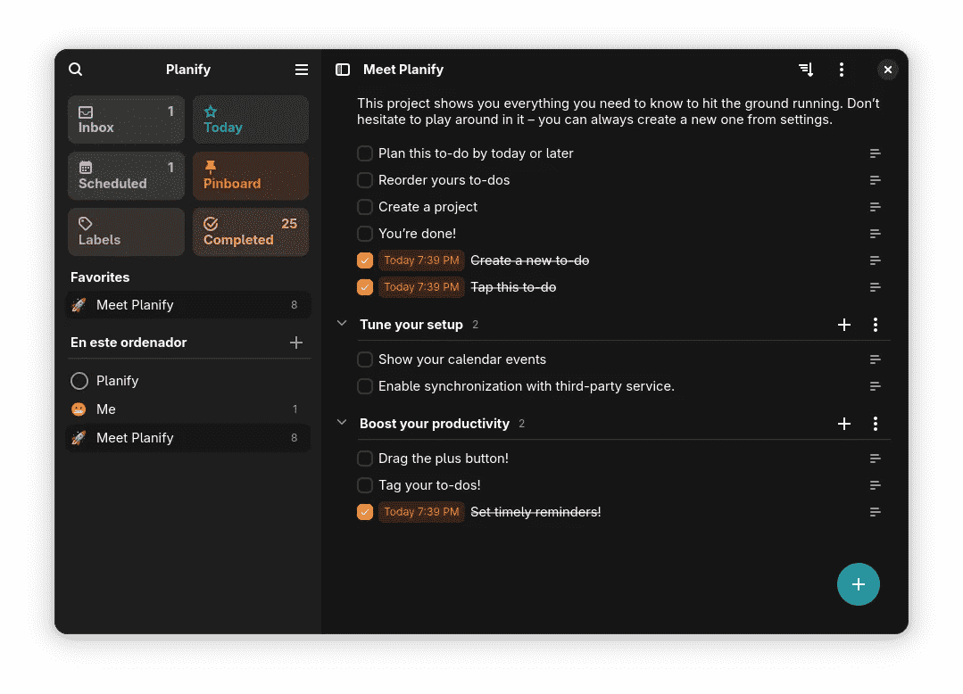
Task: Click the Planify project color circle
Action: (79, 381)
